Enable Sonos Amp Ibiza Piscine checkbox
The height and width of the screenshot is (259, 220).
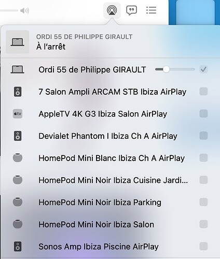click(x=203, y=246)
